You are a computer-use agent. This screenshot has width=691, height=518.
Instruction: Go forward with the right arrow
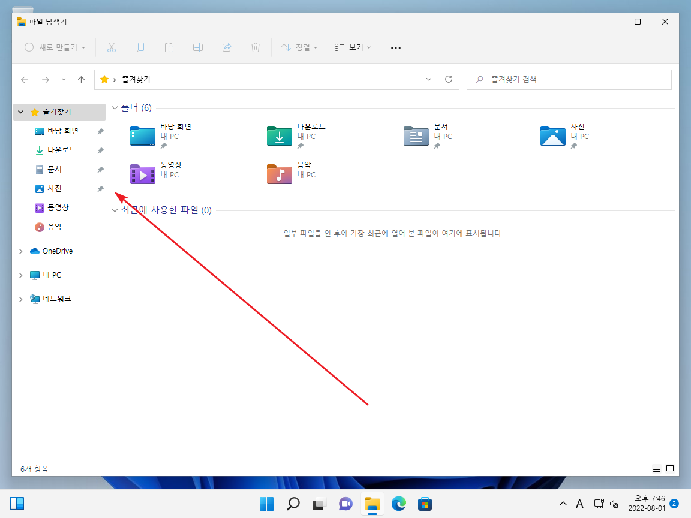[x=46, y=80]
